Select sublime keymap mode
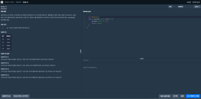 pyautogui.click(x=180, y=7)
